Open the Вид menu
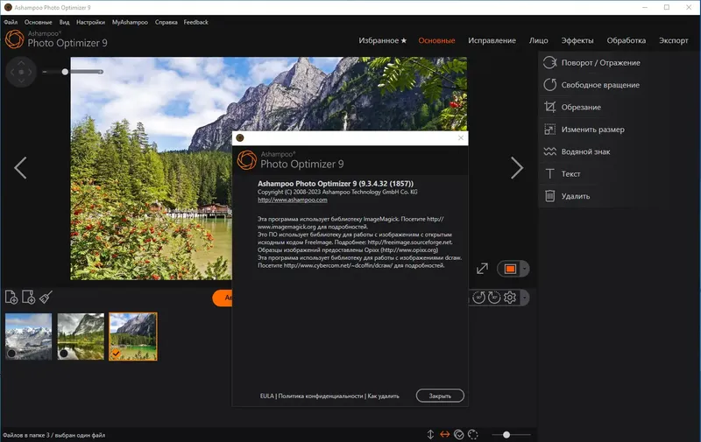Image resolution: width=701 pixels, height=442 pixels. [64, 23]
